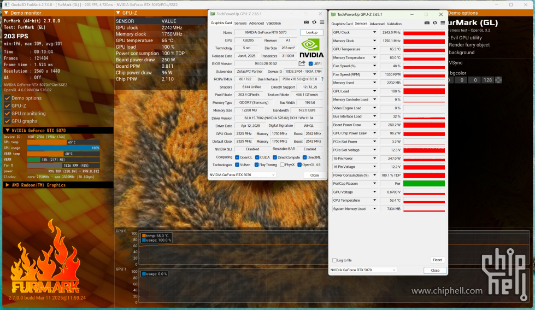
Task: Open the PerfCap Reason sensor dropdown
Action: click(374, 183)
